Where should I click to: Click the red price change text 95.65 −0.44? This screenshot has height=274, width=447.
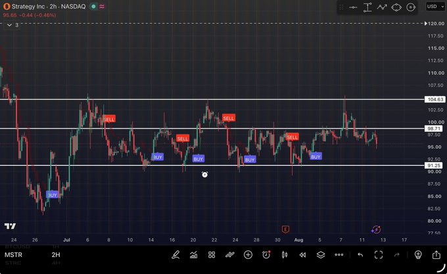[30, 15]
